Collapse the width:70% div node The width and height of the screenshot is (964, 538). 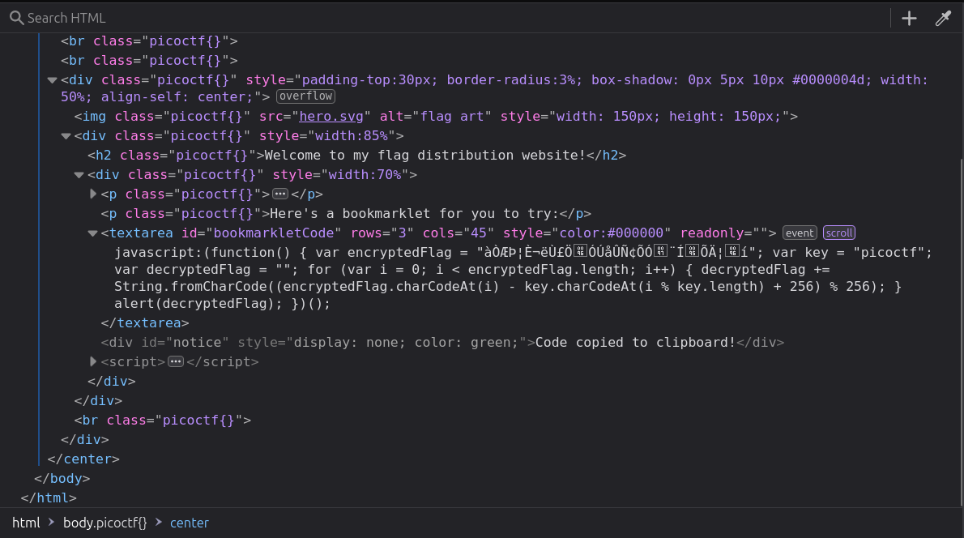point(79,175)
